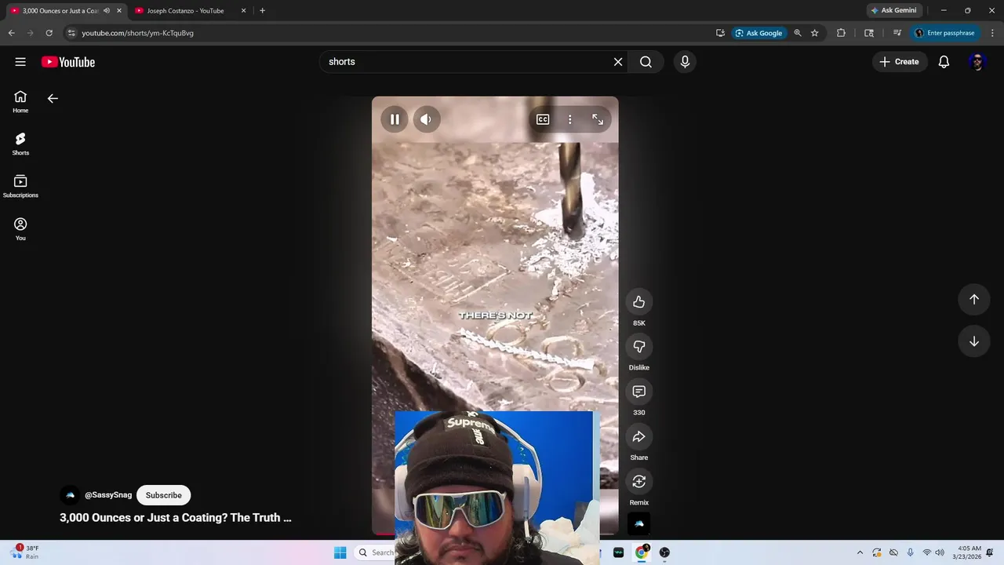The image size is (1004, 565).
Task: Open the zoom magnifier in address bar
Action: pos(798,33)
